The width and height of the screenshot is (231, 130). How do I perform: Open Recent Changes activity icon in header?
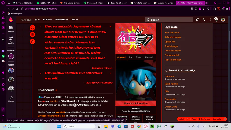pos(204,20)
